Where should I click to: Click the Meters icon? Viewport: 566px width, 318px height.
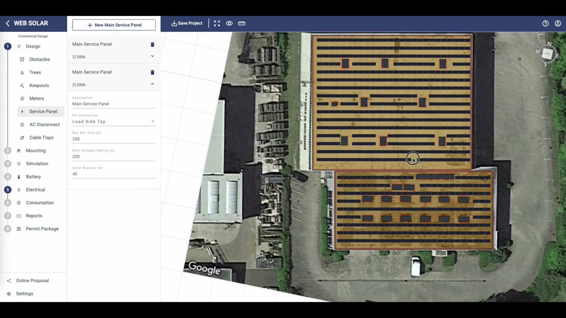coord(22,98)
